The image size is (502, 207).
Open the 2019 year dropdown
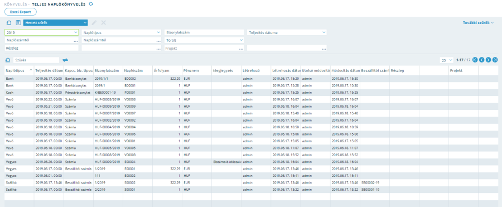(x=41, y=32)
